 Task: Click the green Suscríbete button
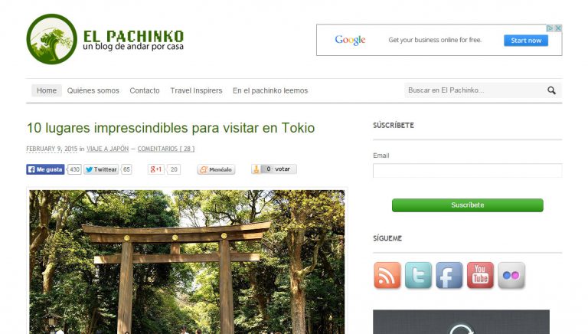coord(467,205)
